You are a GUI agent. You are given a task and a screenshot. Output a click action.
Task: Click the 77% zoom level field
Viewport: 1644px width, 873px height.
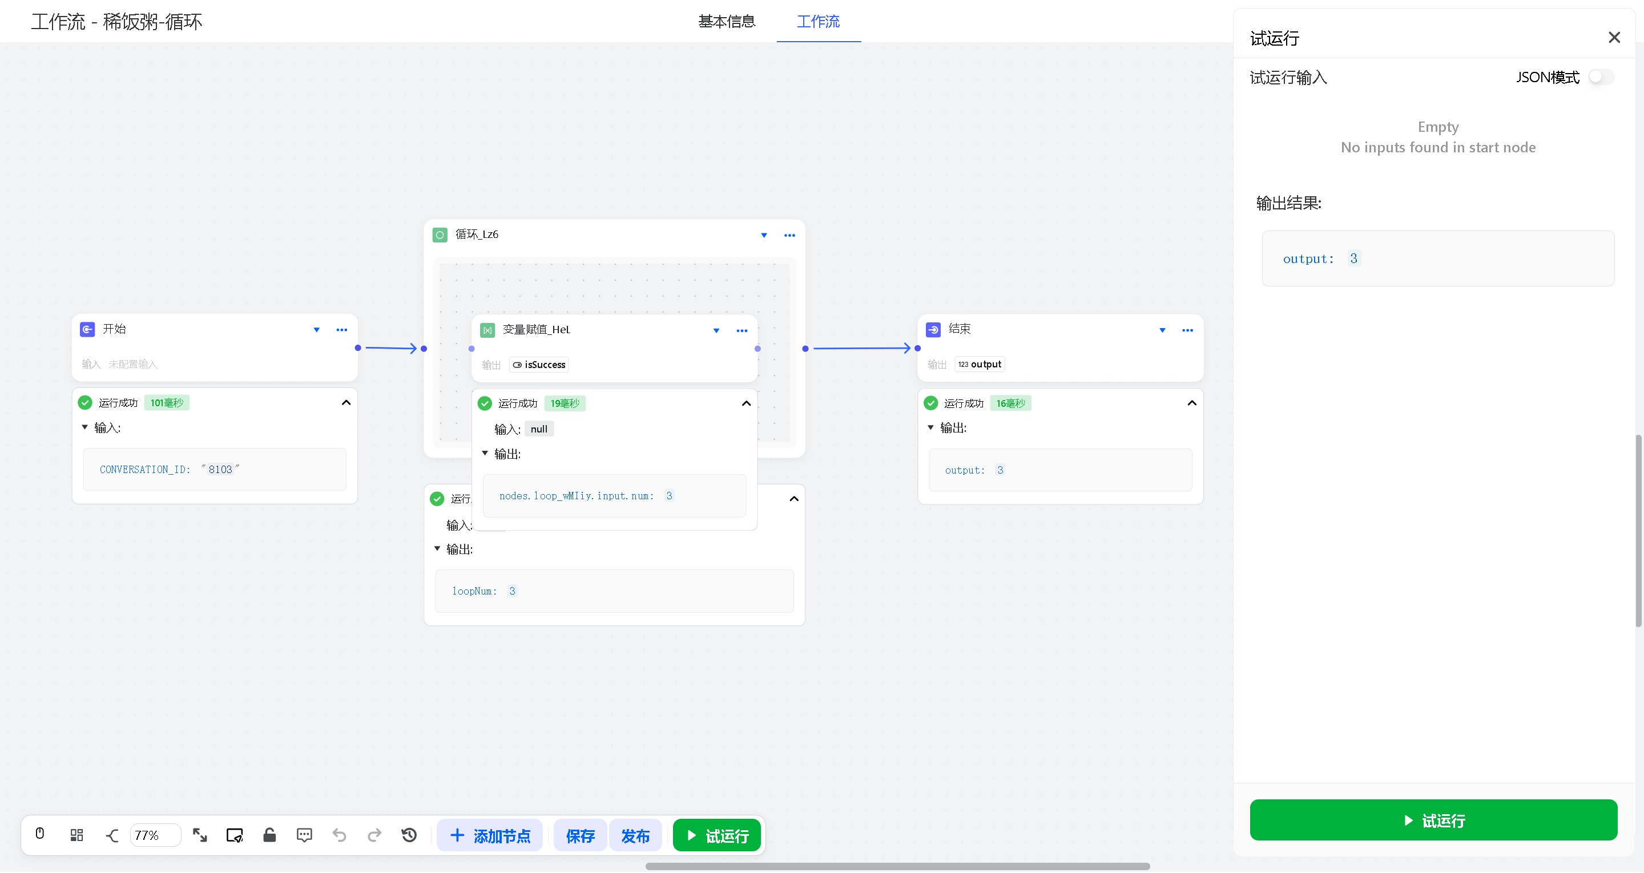[155, 835]
